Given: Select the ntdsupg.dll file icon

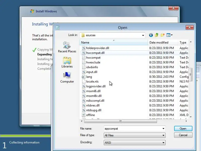Looking at the screenshot, I should pyautogui.click(x=84, y=110).
